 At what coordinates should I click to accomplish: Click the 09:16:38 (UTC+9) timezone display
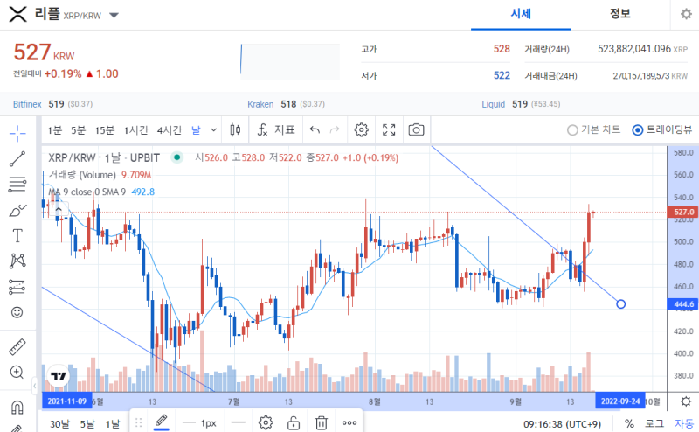(x=562, y=423)
